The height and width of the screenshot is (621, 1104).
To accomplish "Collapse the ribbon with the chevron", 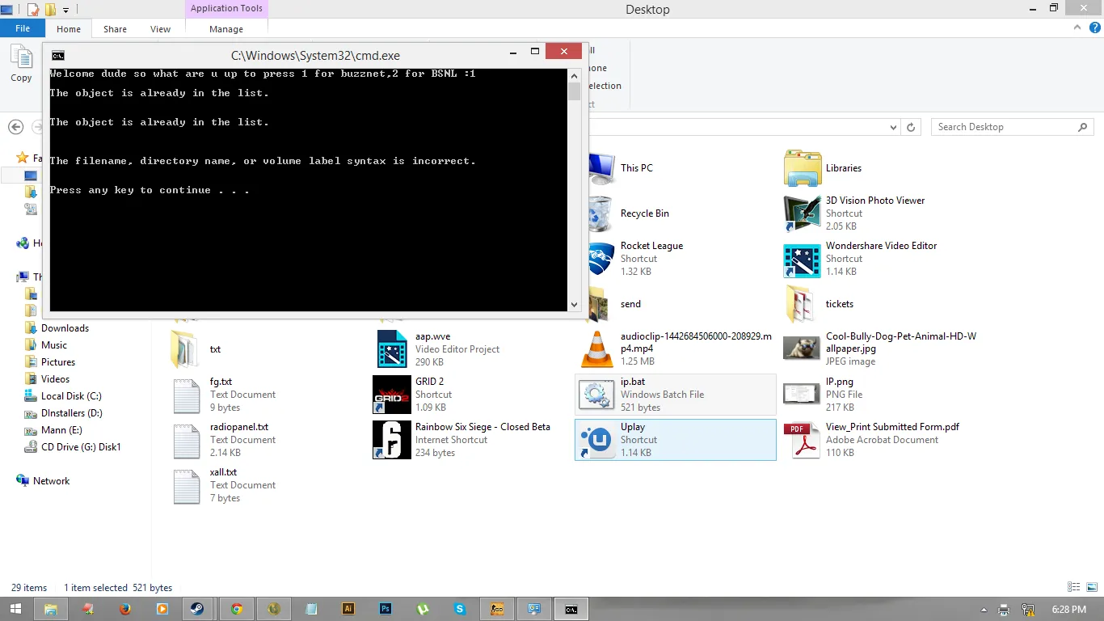I will point(1077,27).
